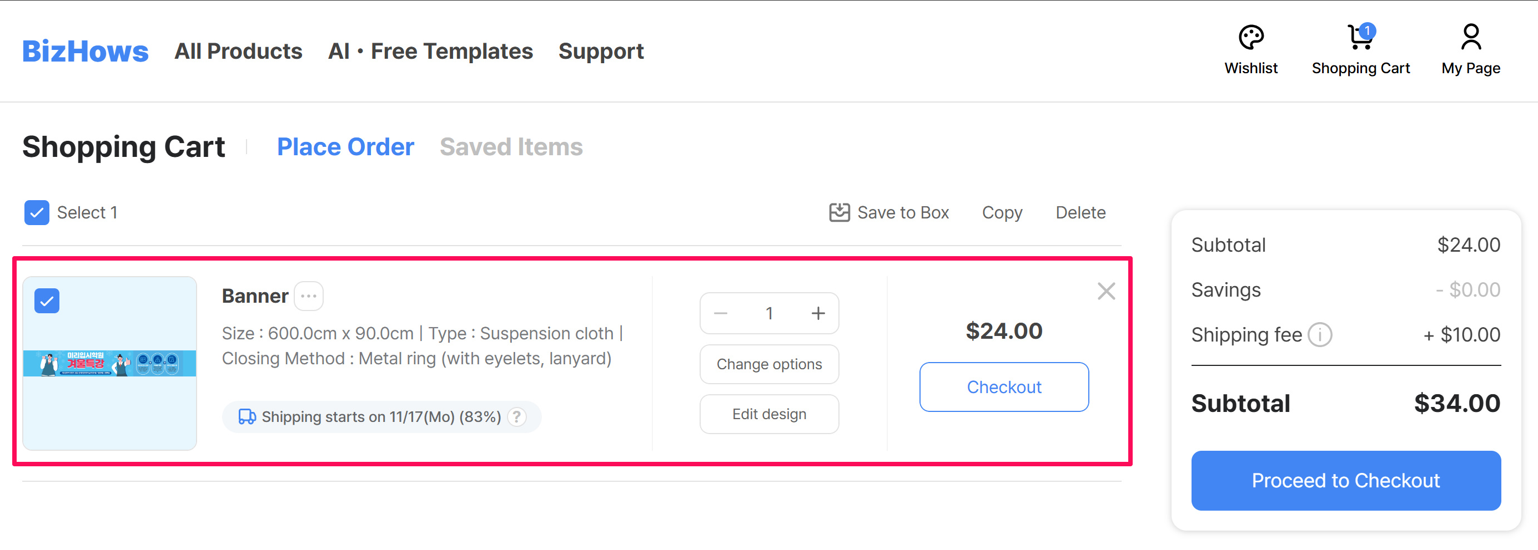Switch to Saved Items tab
This screenshot has height=550, width=1538.
click(511, 147)
